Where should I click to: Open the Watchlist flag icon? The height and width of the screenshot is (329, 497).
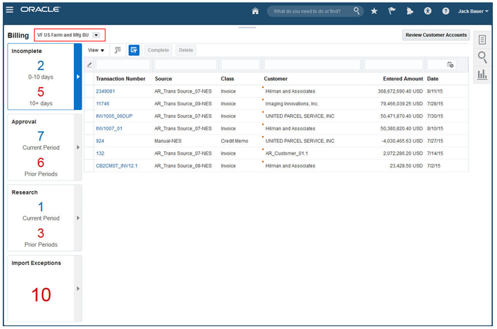392,11
